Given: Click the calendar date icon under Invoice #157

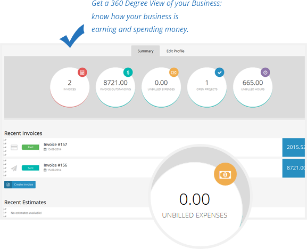Looking at the screenshot, I should (45, 149).
